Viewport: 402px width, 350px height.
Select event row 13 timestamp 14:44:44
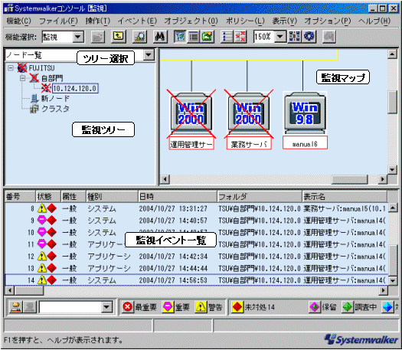click(x=173, y=268)
